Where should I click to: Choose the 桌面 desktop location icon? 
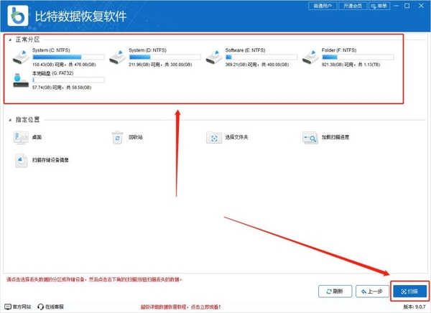pos(21,137)
